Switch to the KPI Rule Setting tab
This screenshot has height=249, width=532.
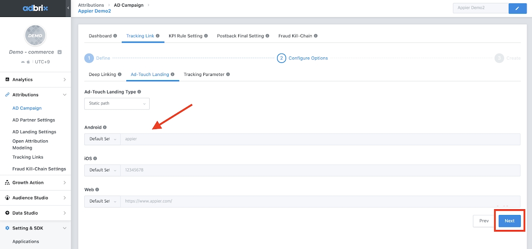[185, 36]
